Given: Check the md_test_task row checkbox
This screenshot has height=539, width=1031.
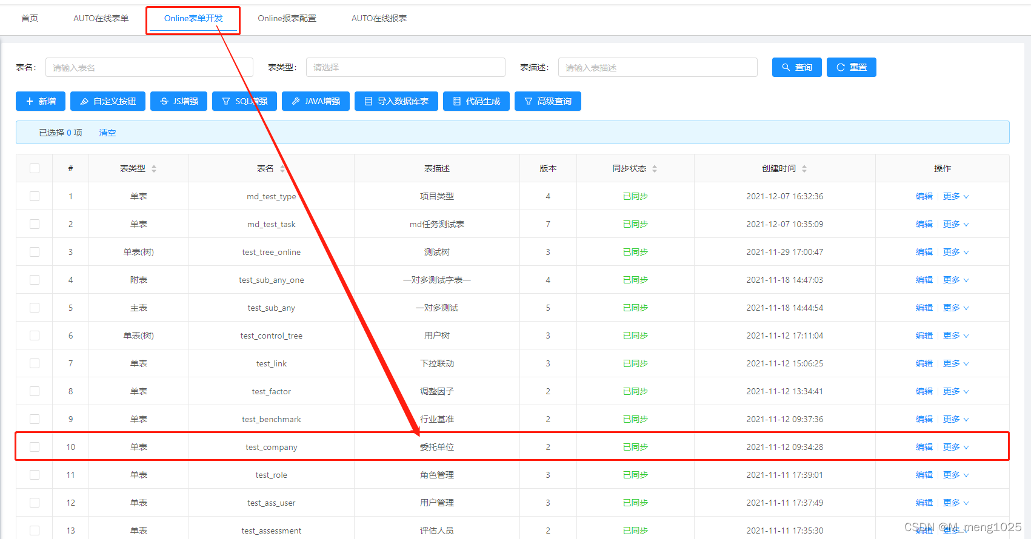Looking at the screenshot, I should [x=35, y=224].
